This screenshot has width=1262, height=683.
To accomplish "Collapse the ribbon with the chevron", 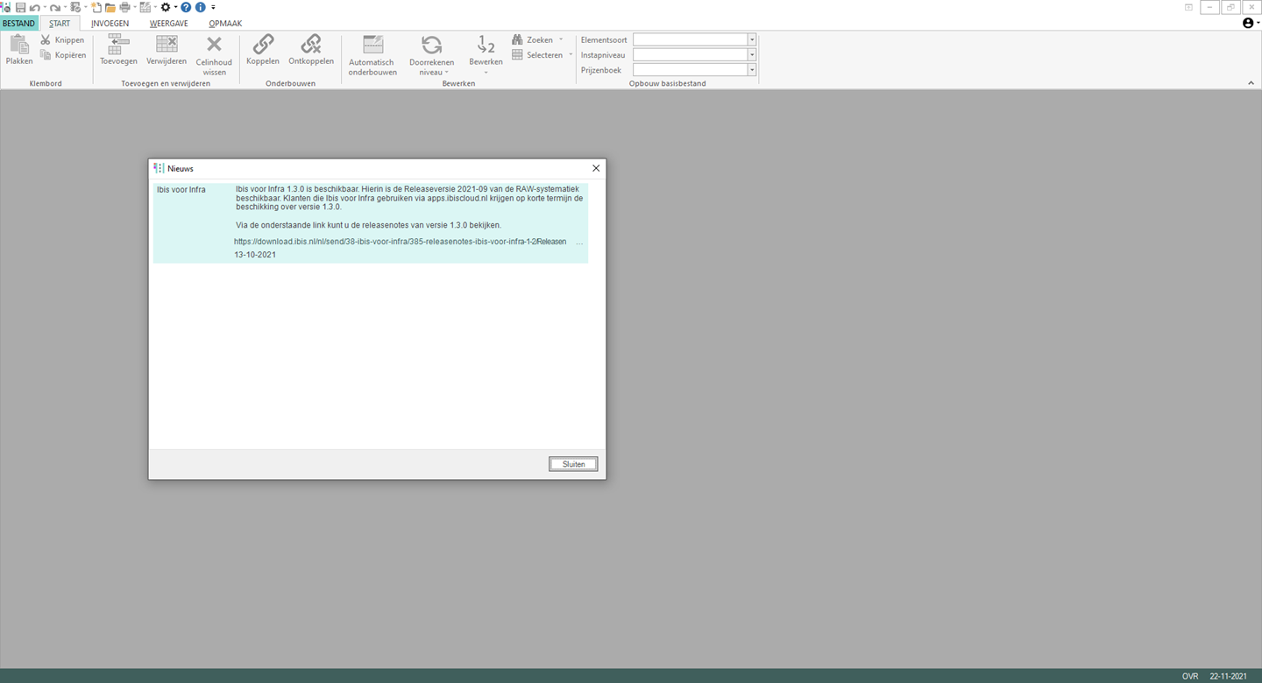I will (x=1251, y=83).
